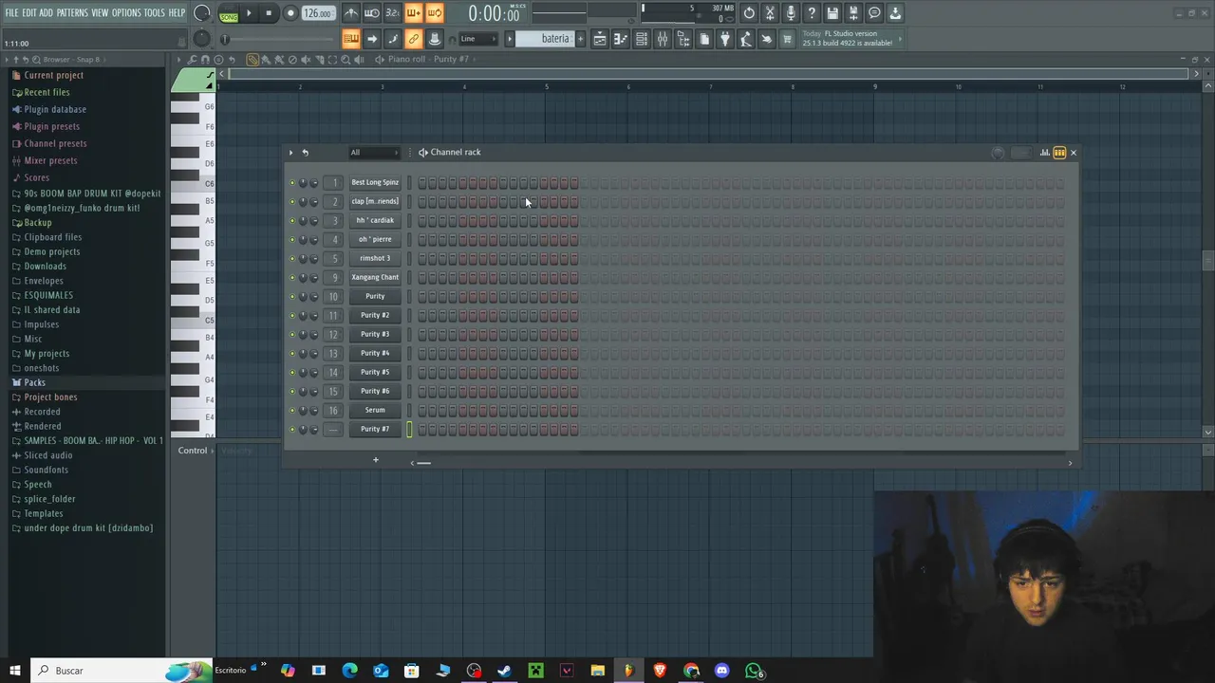Open the OPTIONS menu
This screenshot has height=683, width=1215.
click(x=126, y=13)
